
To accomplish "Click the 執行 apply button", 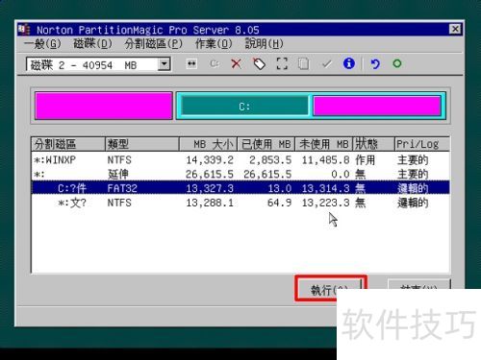I will [x=331, y=288].
